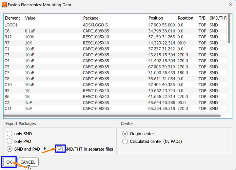Select the C5 element row

(x=115, y=66)
